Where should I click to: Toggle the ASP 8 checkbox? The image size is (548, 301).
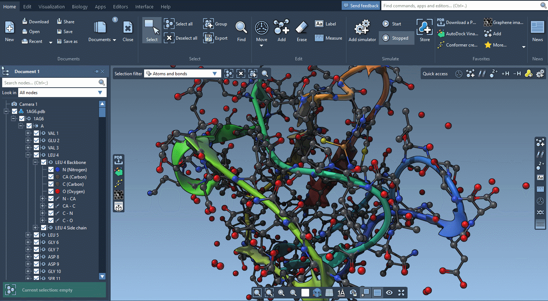click(36, 257)
